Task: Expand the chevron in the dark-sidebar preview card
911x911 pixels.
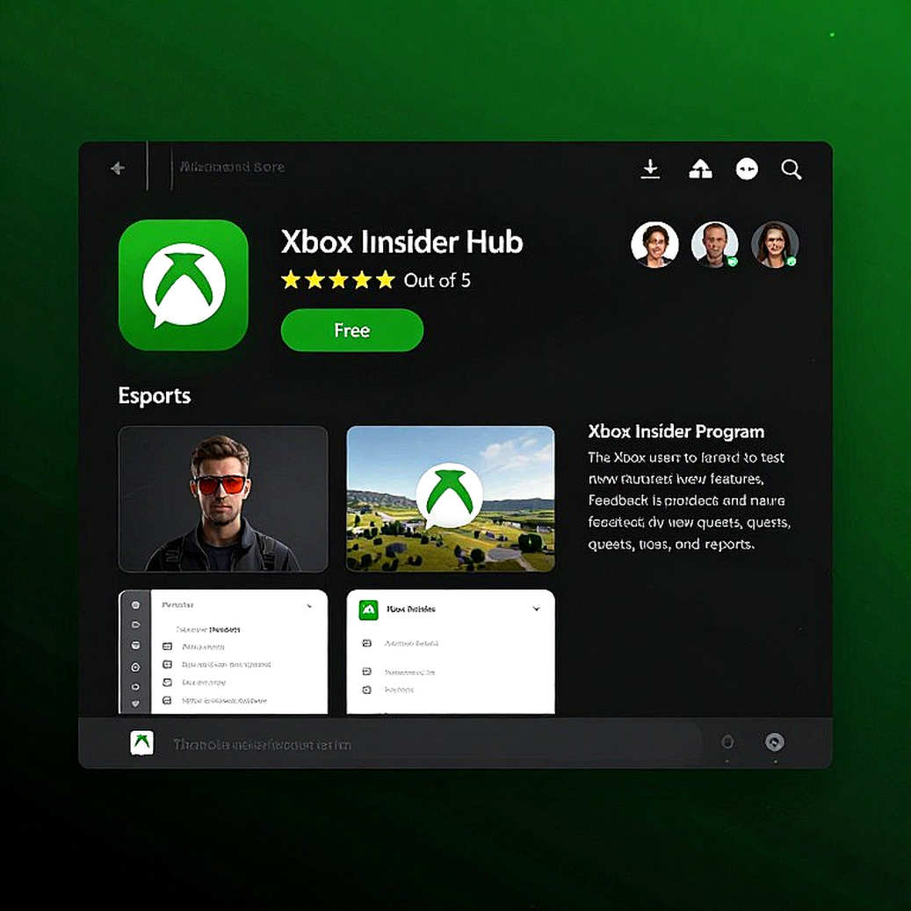Action: pos(309,606)
